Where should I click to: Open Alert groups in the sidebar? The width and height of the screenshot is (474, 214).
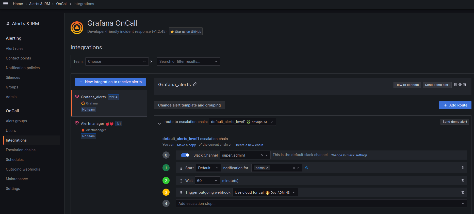click(17, 121)
